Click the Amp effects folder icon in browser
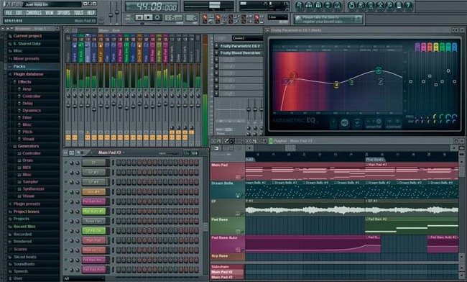This screenshot has height=282, width=467. (19, 89)
